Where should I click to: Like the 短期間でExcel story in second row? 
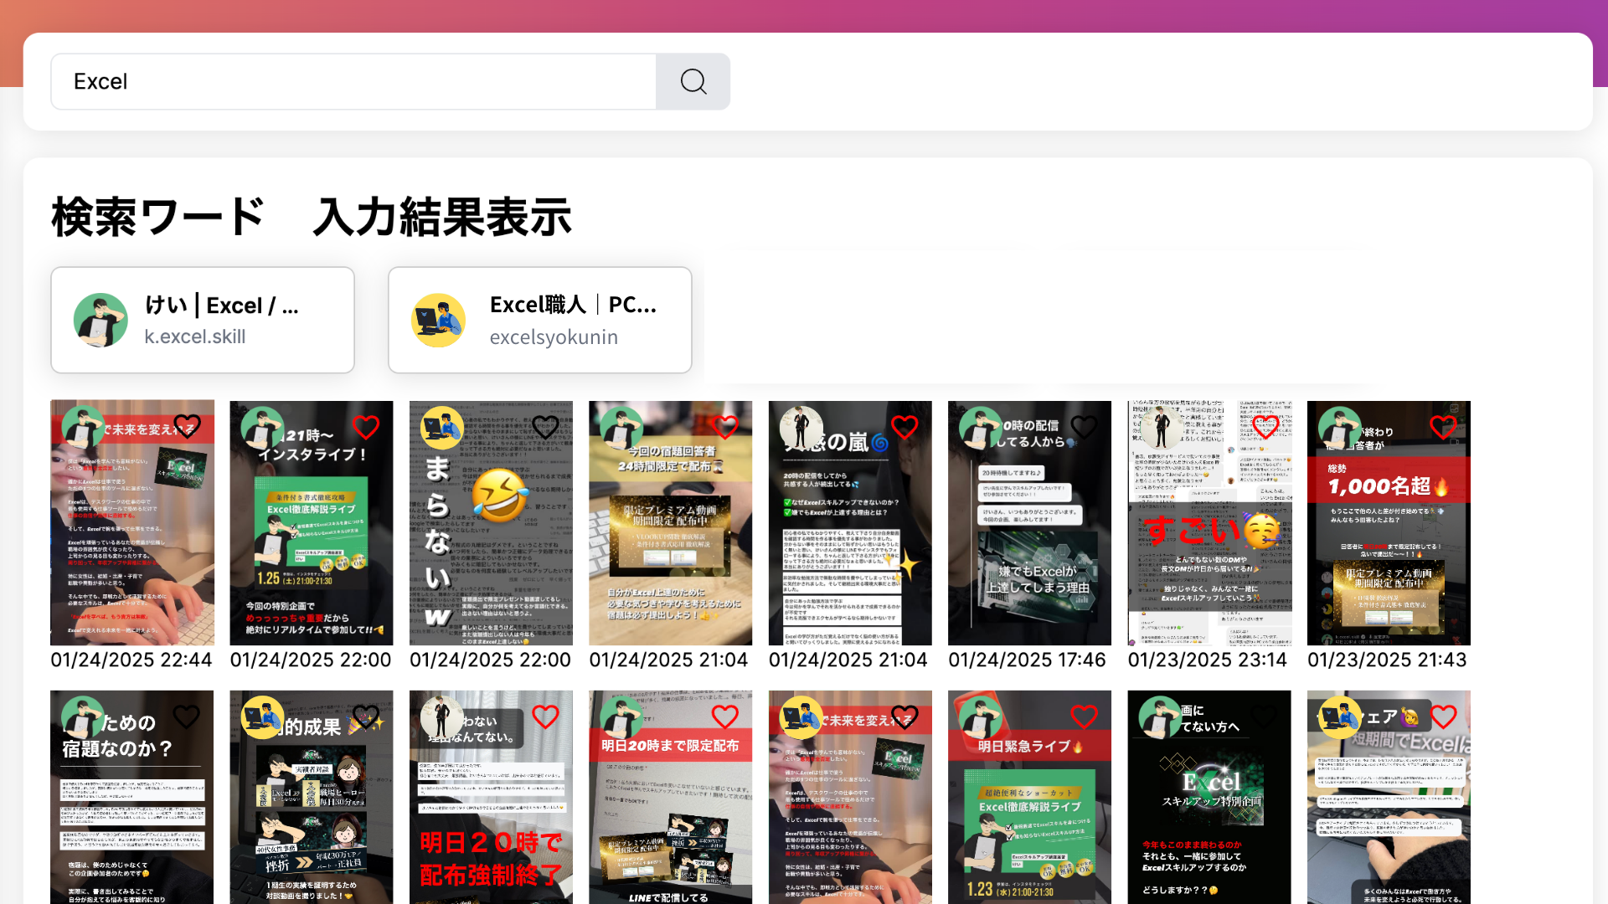click(x=1443, y=717)
